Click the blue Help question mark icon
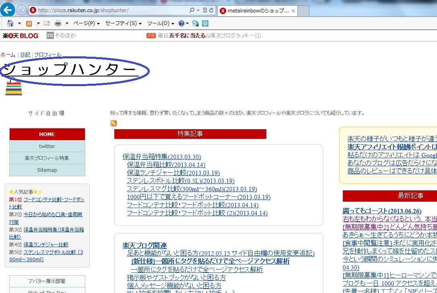437x293 pixels. 181,23
